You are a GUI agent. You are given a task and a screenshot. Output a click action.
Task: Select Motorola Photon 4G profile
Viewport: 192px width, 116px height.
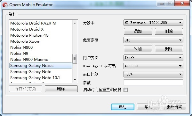[41, 35]
